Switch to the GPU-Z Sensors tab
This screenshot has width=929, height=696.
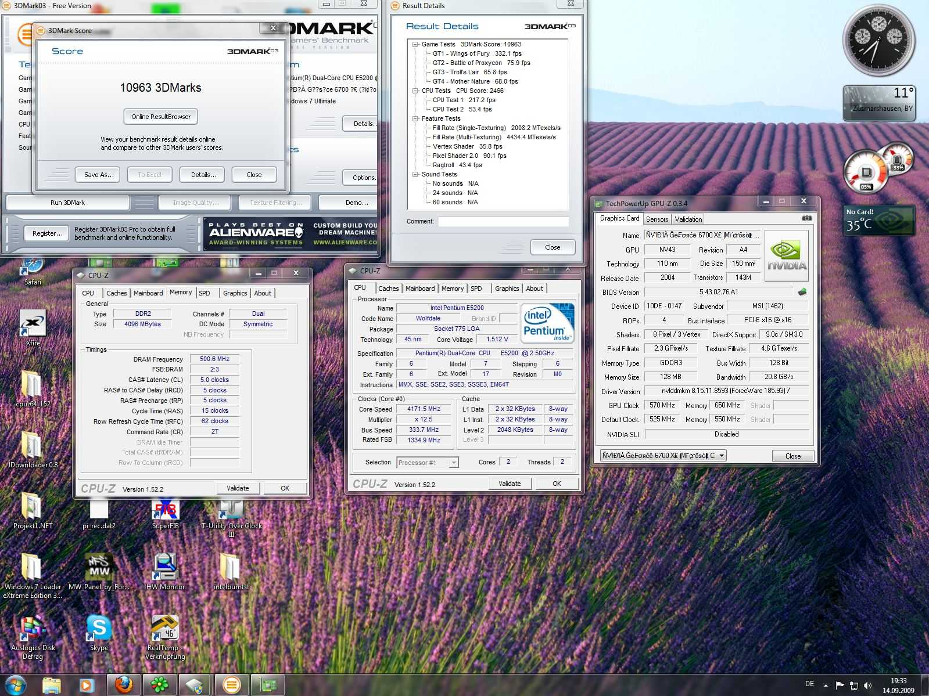point(657,219)
